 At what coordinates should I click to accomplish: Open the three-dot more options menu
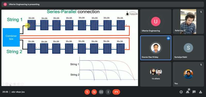pyautogui.click(x=108, y=92)
